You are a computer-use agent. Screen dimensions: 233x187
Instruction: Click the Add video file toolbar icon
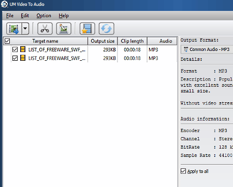coord(14,29)
